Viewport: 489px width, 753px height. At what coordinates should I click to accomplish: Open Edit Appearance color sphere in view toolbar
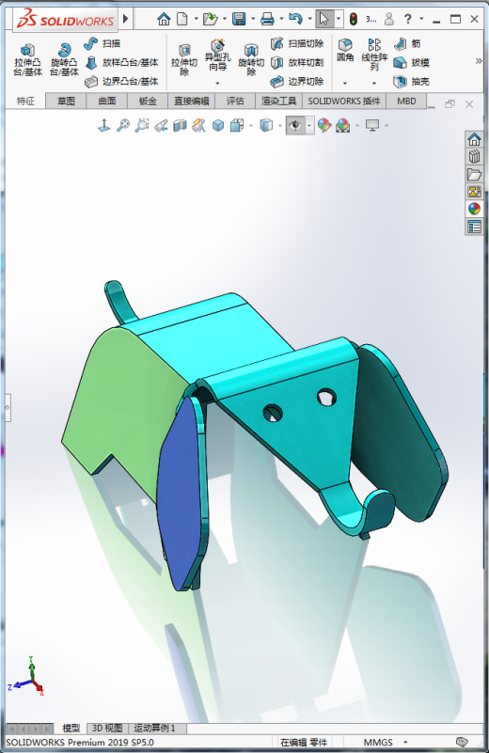click(x=324, y=126)
